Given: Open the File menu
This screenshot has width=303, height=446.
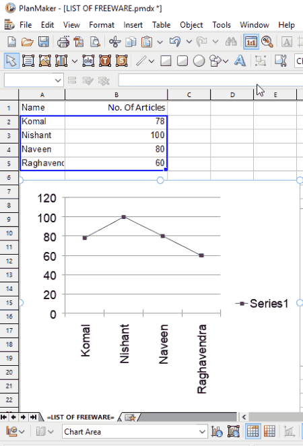Looking at the screenshot, I should tap(26, 25).
